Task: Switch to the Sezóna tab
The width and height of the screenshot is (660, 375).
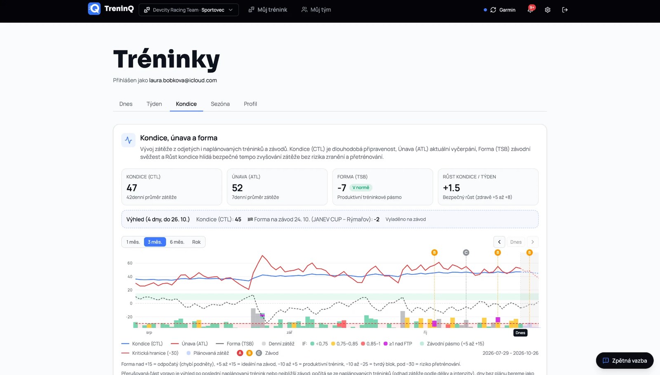Action: (x=220, y=104)
